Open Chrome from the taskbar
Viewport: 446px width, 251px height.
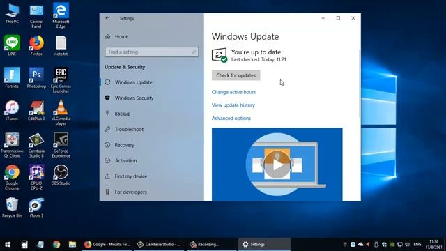pyautogui.click(x=56, y=245)
